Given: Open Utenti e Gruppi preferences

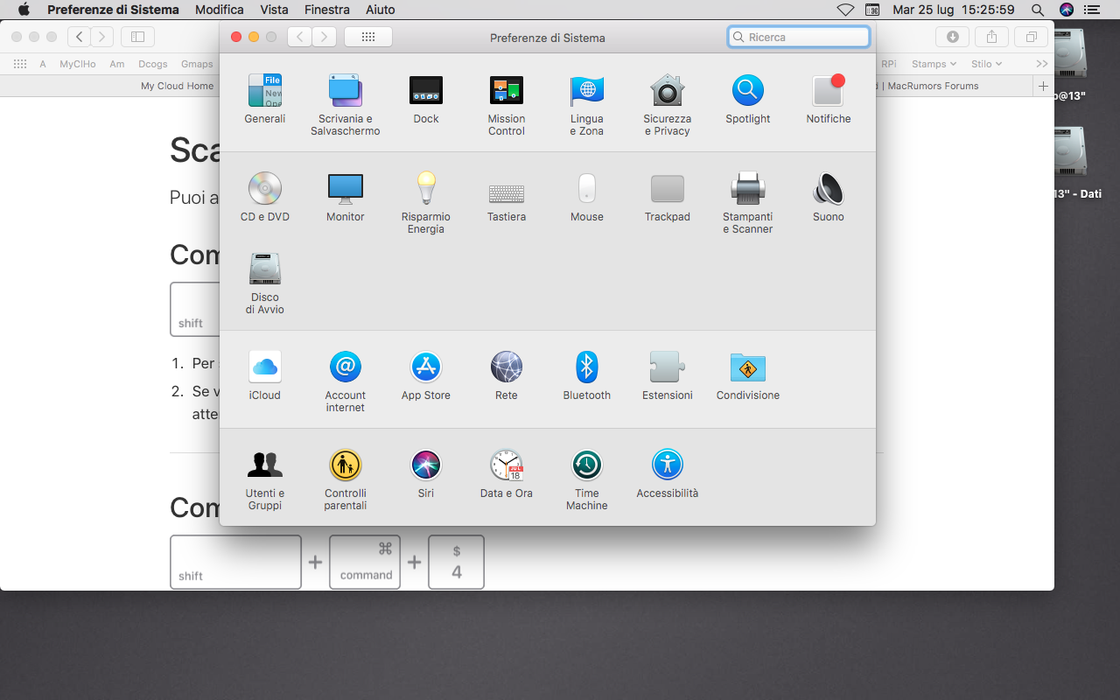Looking at the screenshot, I should [x=265, y=479].
